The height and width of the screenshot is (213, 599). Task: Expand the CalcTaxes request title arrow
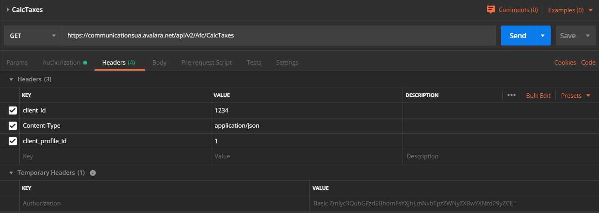pos(8,10)
